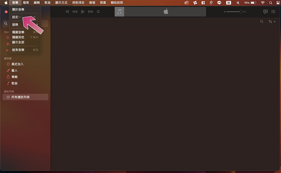
Task: Toggle shuffle playback
Action: (x=67, y=12)
